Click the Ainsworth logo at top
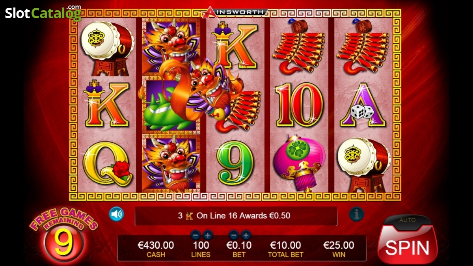 [x=235, y=12]
